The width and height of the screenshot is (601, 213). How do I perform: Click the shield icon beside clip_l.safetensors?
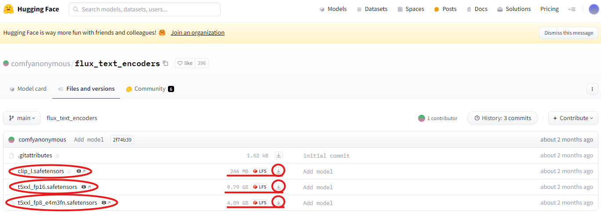pyautogui.click(x=69, y=171)
